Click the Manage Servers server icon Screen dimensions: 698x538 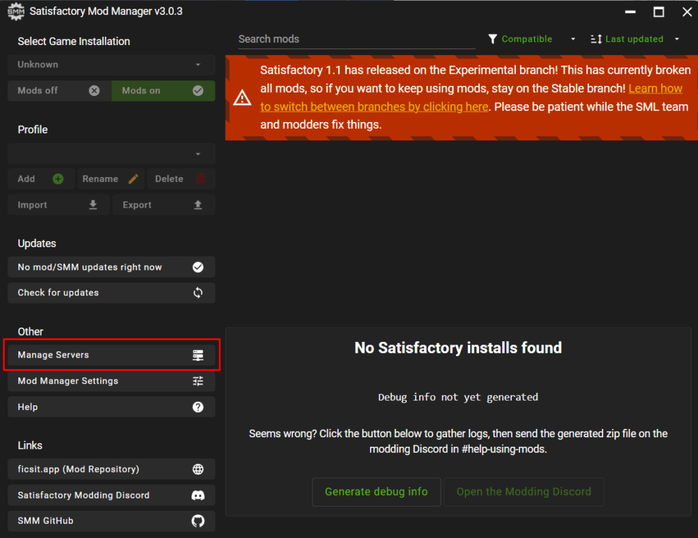198,355
